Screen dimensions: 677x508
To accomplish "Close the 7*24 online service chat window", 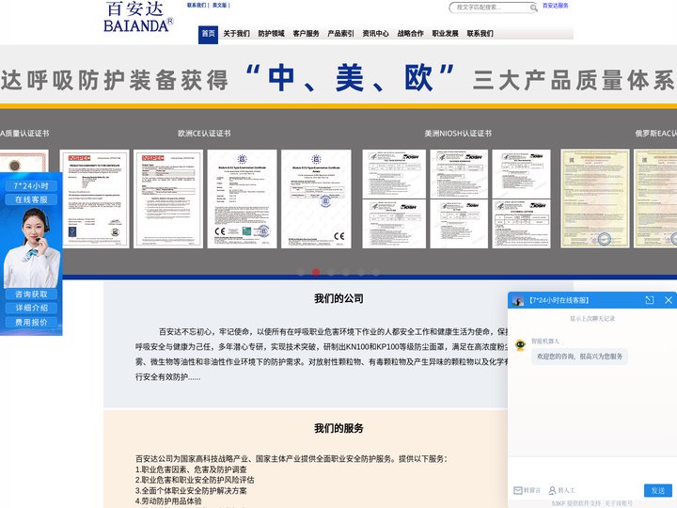I will (x=669, y=300).
